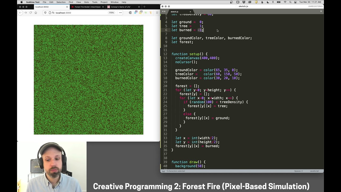The image size is (341, 192).
Task: Toggle the Do Not Disturb moon icon
Action: (268, 2)
